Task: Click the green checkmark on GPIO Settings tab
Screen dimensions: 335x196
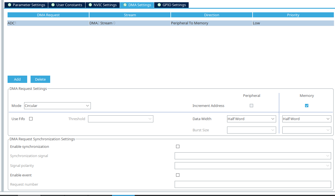Action: 159,5
